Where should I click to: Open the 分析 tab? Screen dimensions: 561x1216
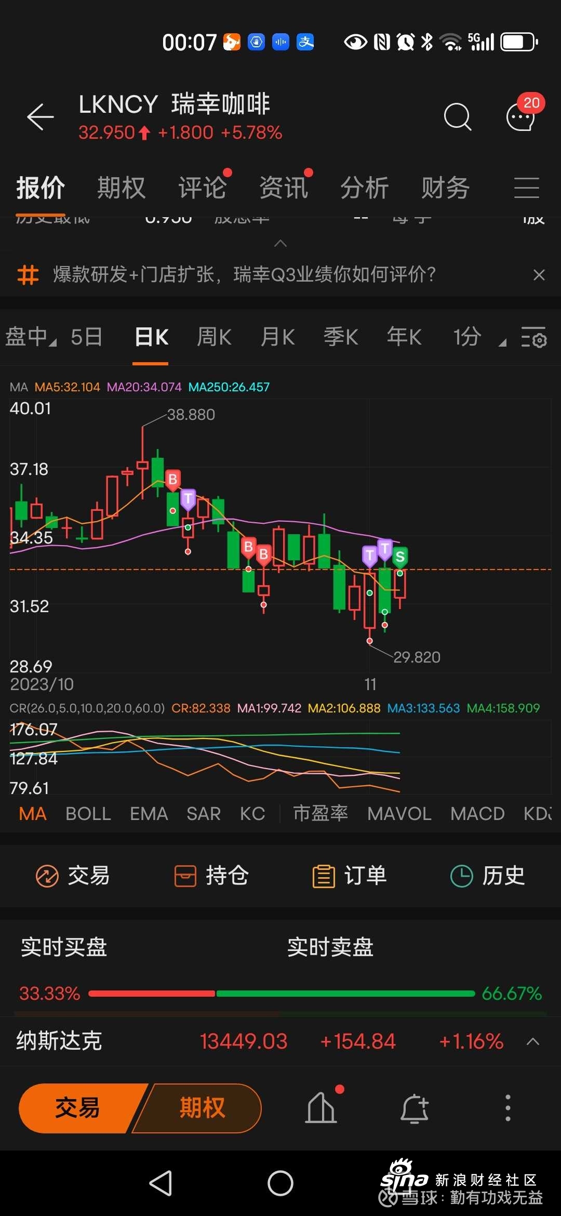(x=365, y=188)
